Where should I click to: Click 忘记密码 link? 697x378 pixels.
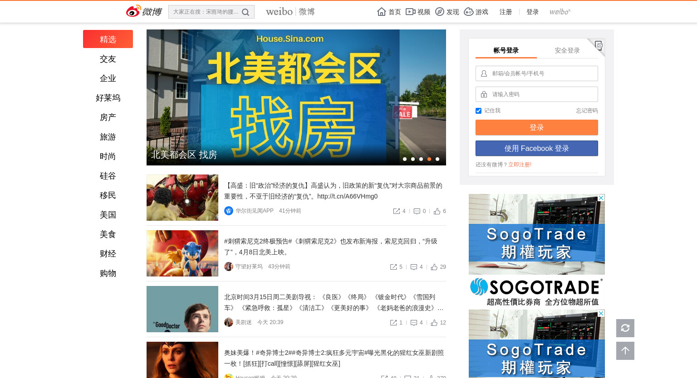(x=587, y=111)
